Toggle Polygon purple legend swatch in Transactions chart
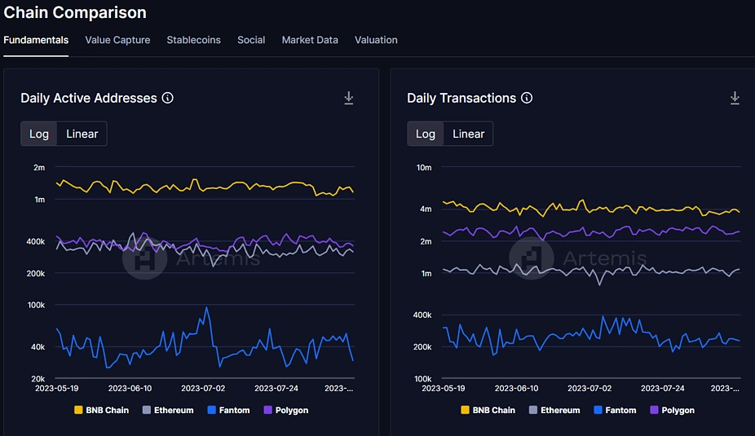This screenshot has width=755, height=436. [x=654, y=410]
